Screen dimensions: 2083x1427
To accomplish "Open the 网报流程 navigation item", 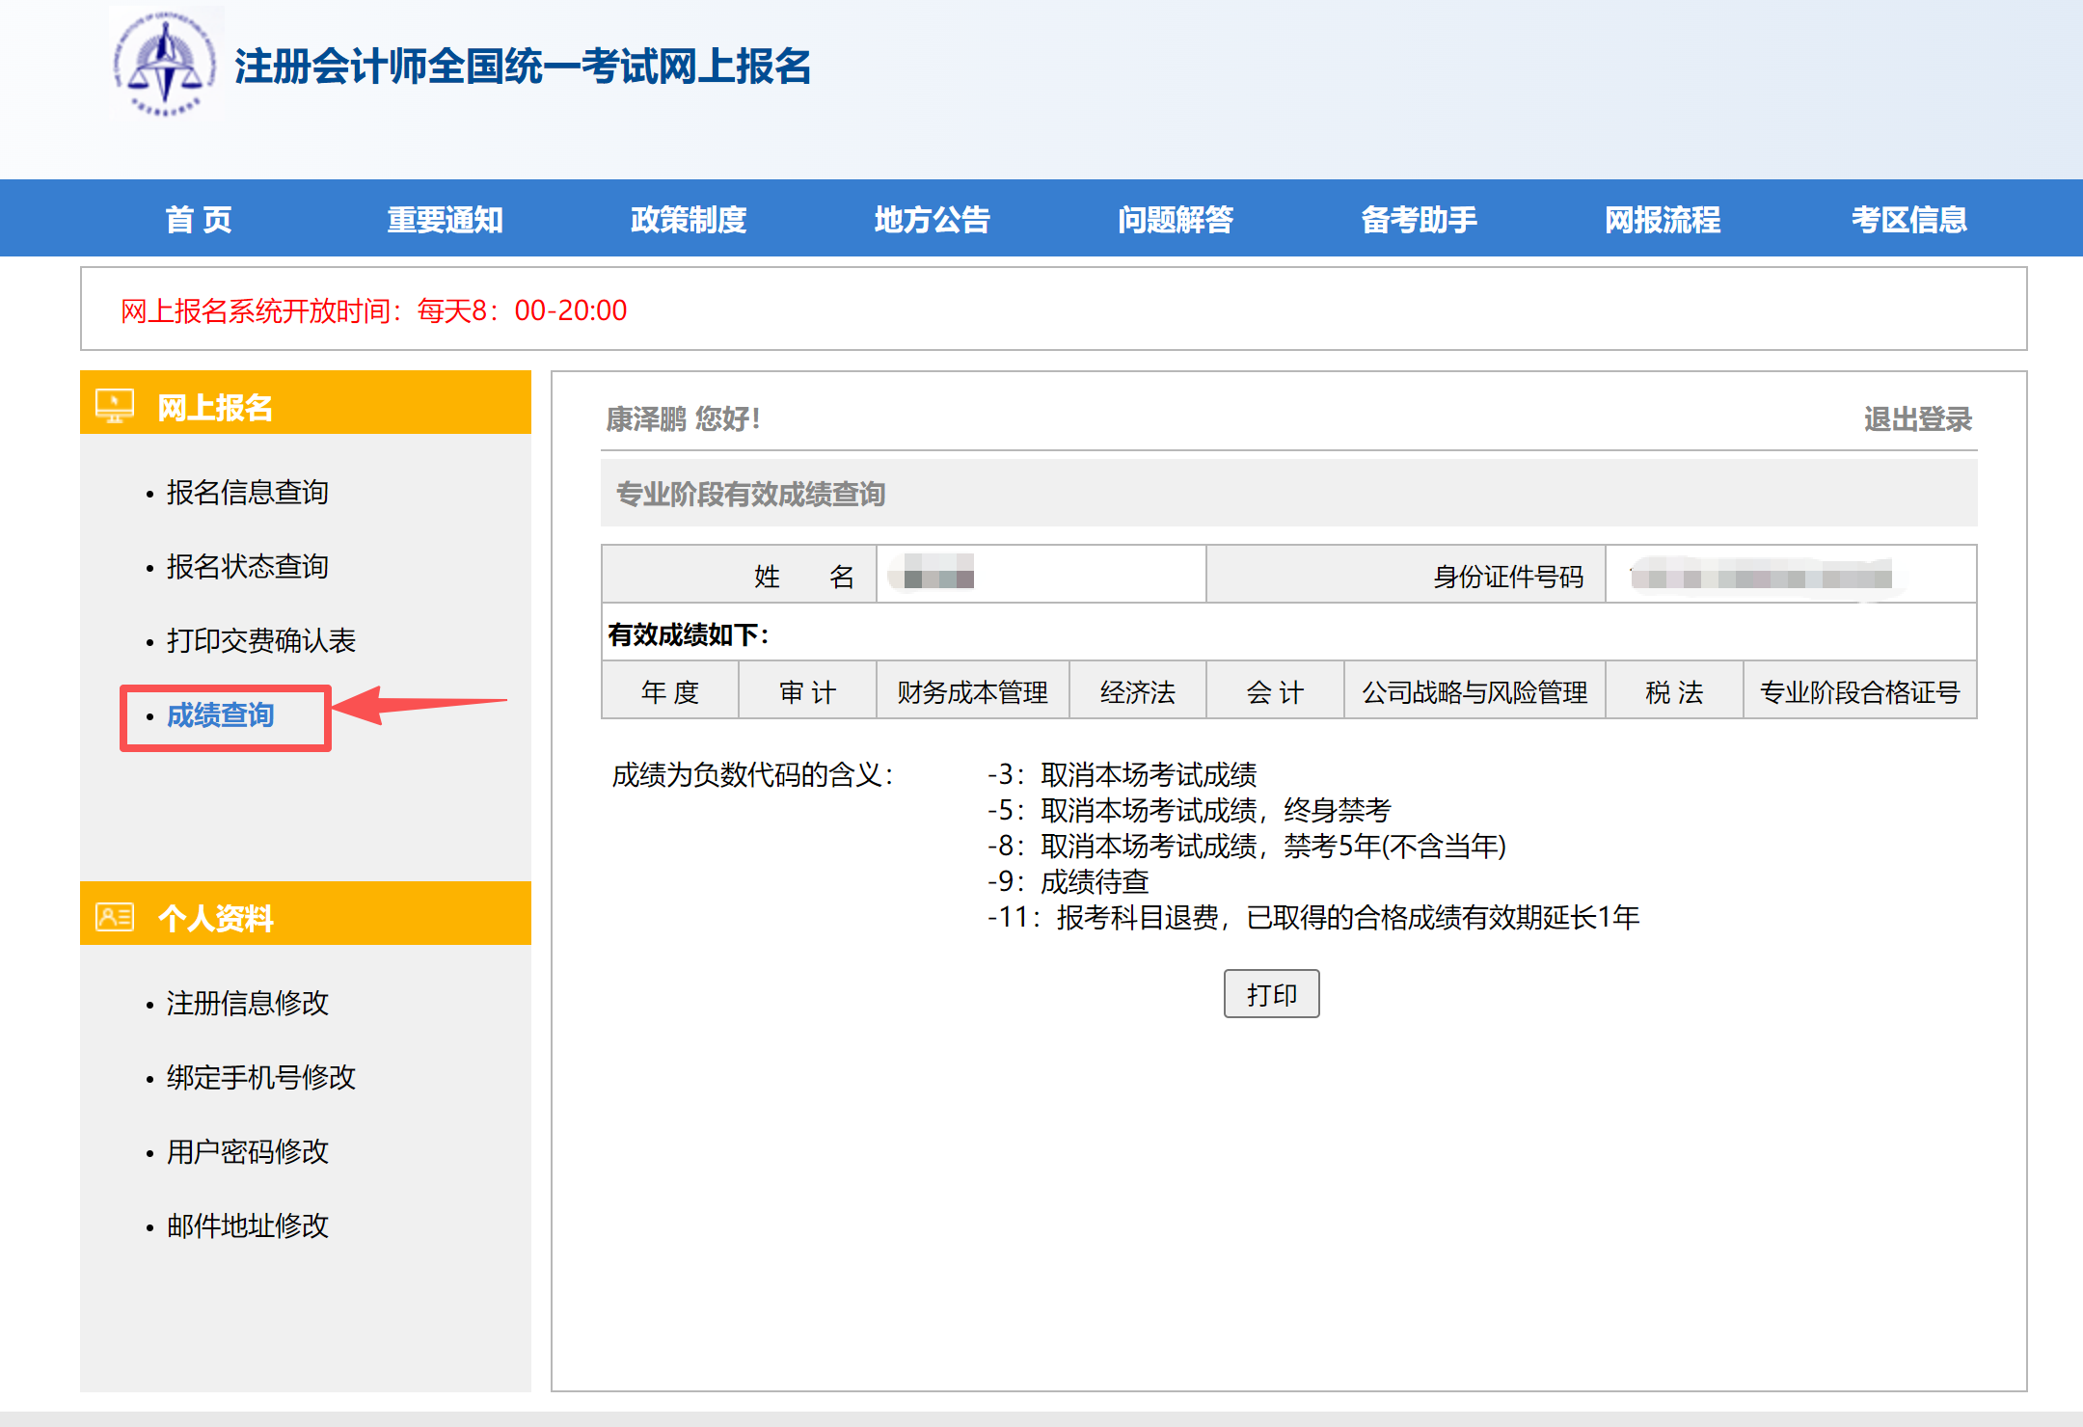I will pos(1663,220).
